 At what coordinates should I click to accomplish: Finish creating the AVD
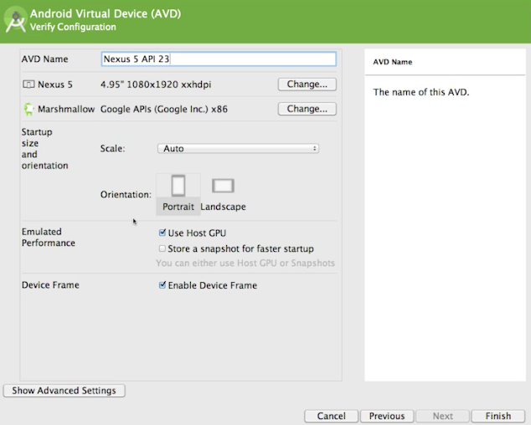click(498, 416)
